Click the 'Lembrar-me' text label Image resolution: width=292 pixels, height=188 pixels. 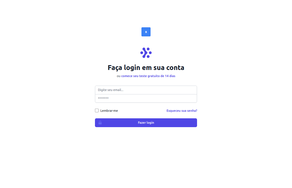[x=109, y=111]
